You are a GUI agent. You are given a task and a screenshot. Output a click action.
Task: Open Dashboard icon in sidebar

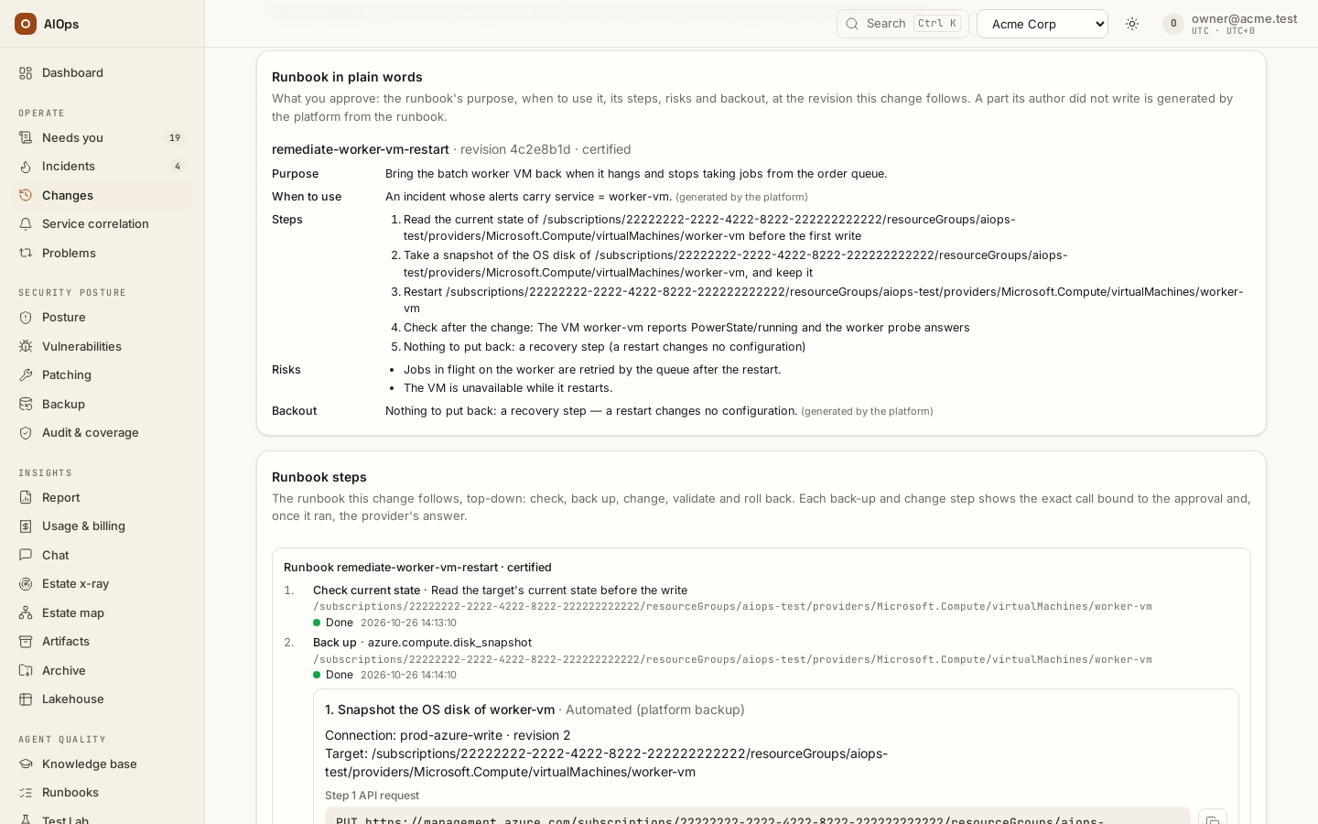click(x=26, y=73)
